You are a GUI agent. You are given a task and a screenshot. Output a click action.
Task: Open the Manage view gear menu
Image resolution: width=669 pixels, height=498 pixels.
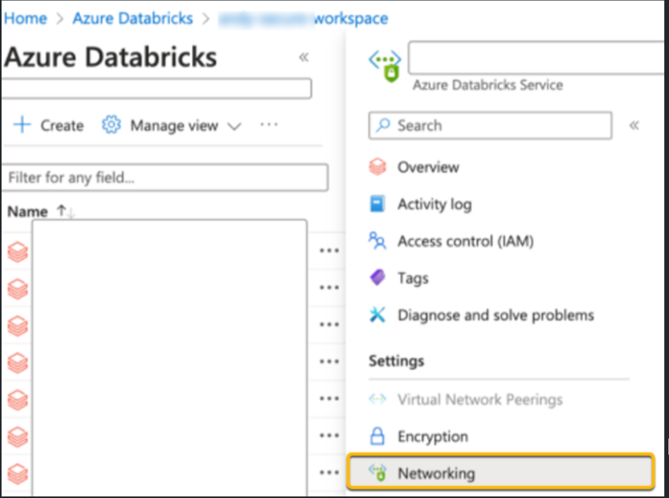[x=171, y=126]
